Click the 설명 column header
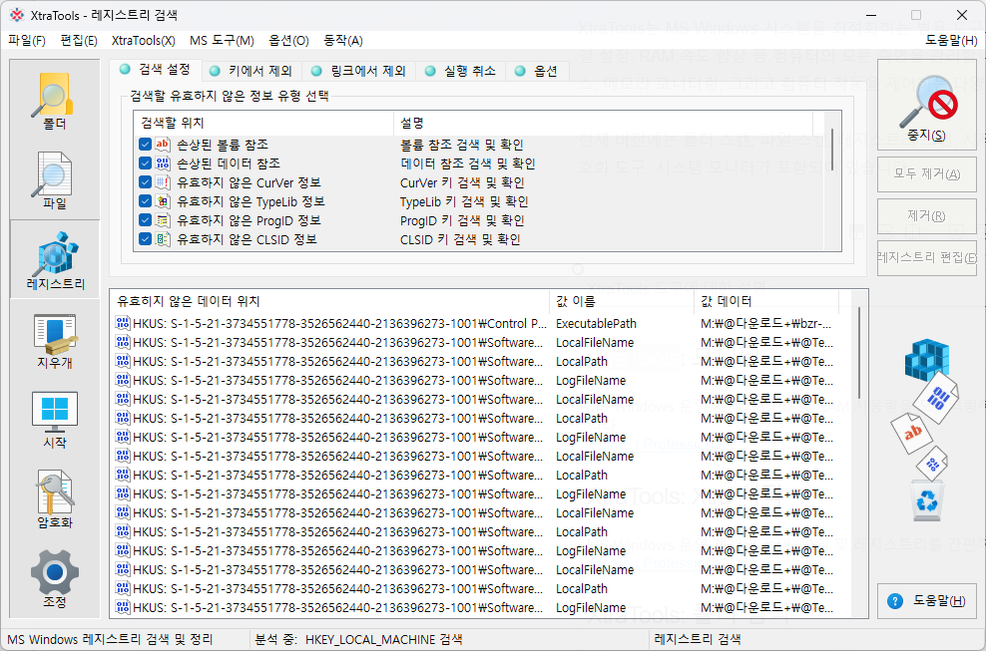This screenshot has width=986, height=651. (x=603, y=124)
